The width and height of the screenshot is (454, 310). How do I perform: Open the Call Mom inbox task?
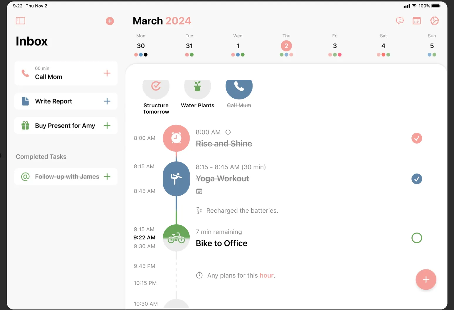pos(66,73)
